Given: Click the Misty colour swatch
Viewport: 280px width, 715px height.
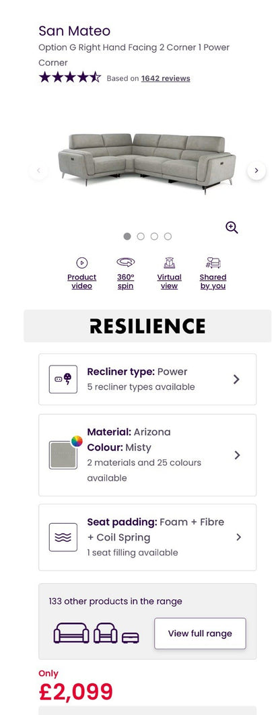Looking at the screenshot, I should [63, 454].
